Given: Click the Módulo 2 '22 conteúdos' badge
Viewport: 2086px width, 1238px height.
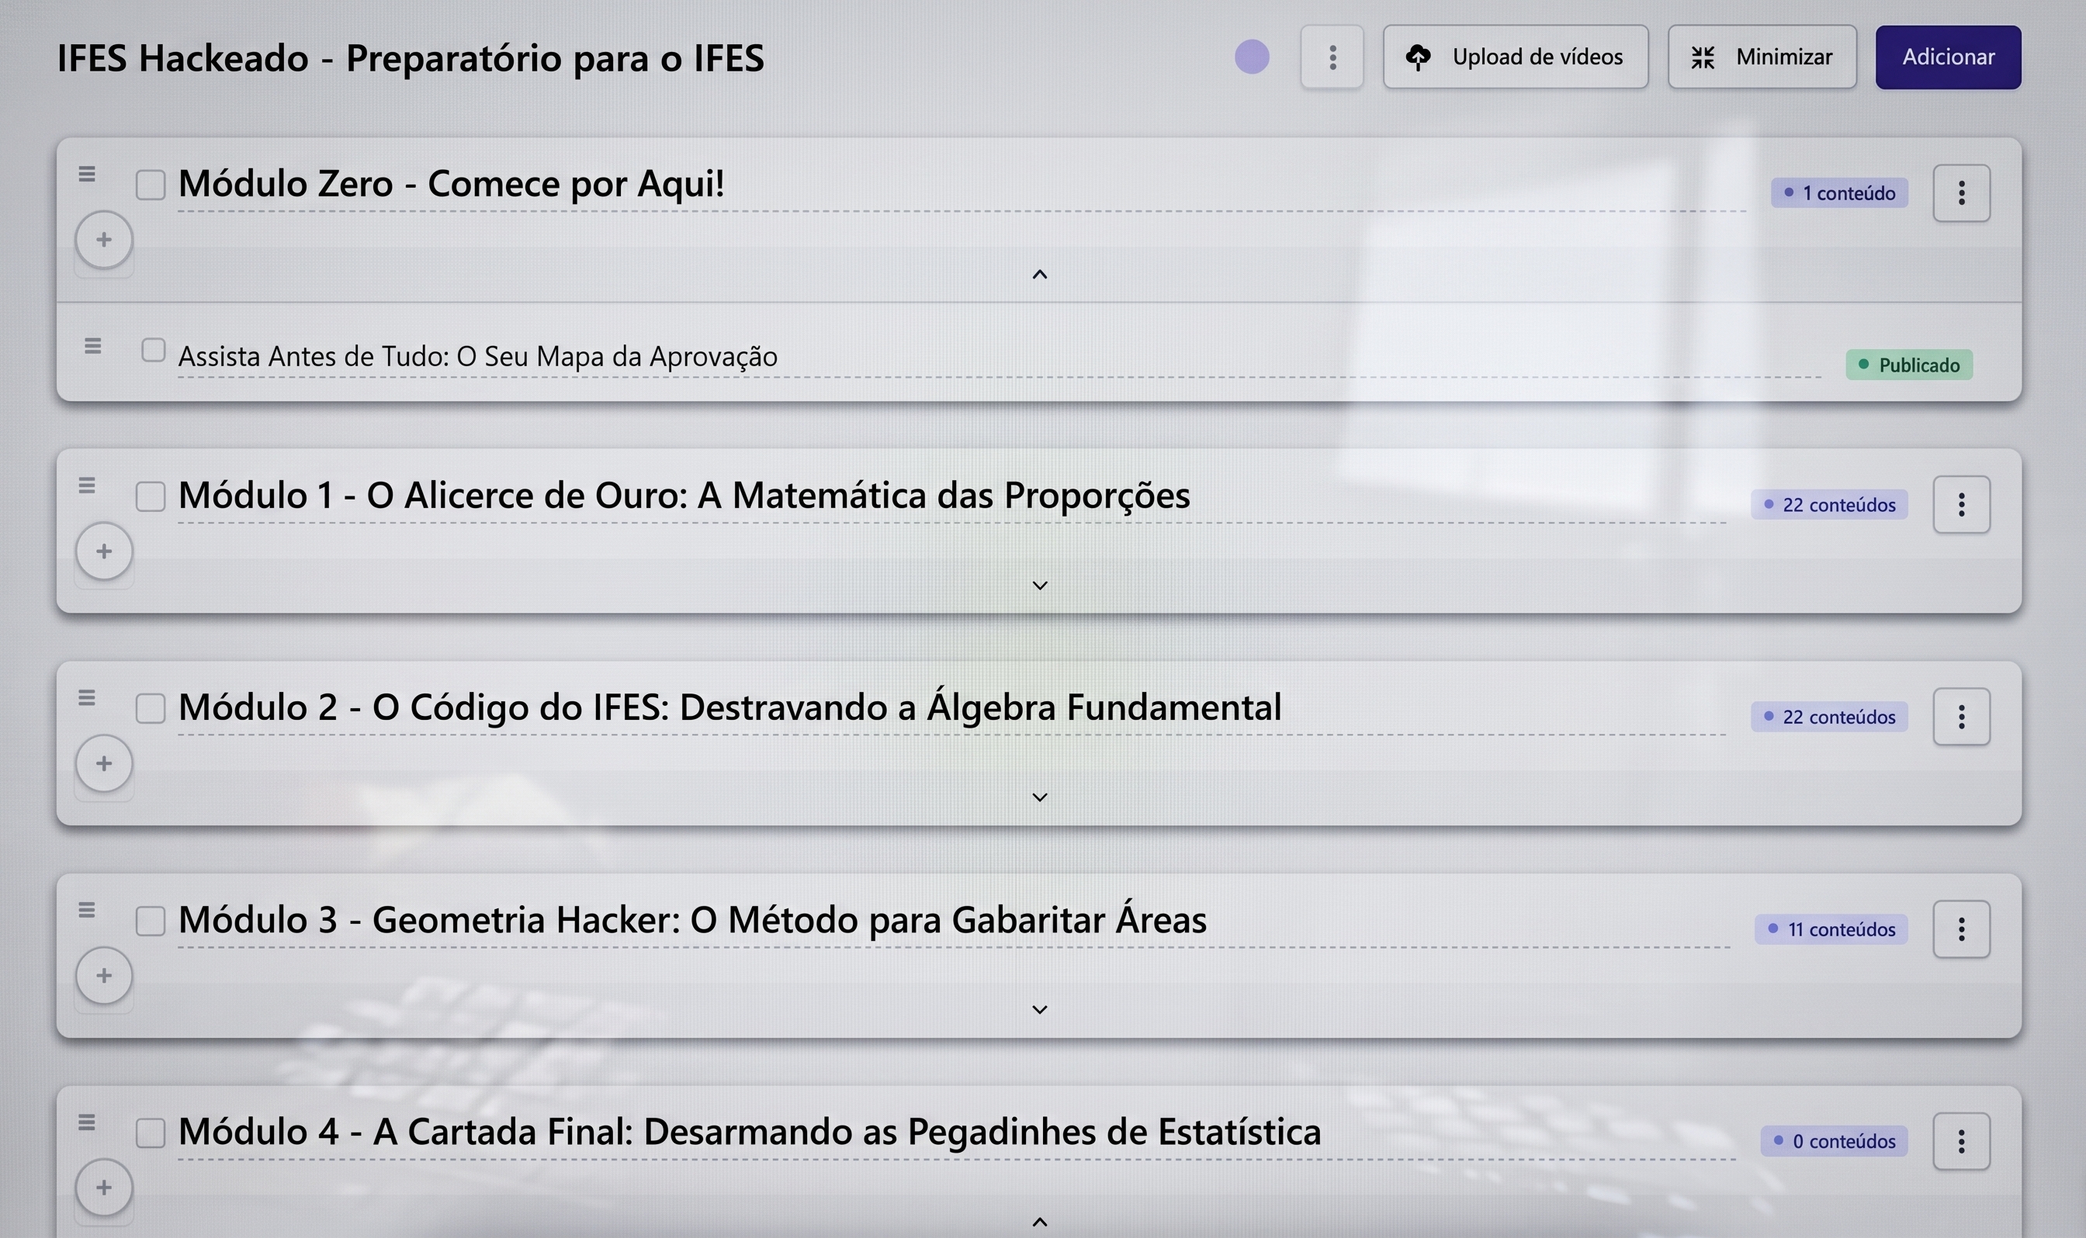Looking at the screenshot, I should tap(1829, 716).
